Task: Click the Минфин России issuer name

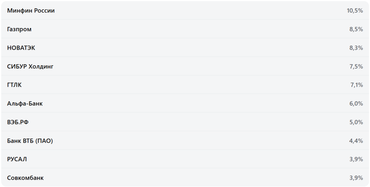Action: (x=31, y=11)
